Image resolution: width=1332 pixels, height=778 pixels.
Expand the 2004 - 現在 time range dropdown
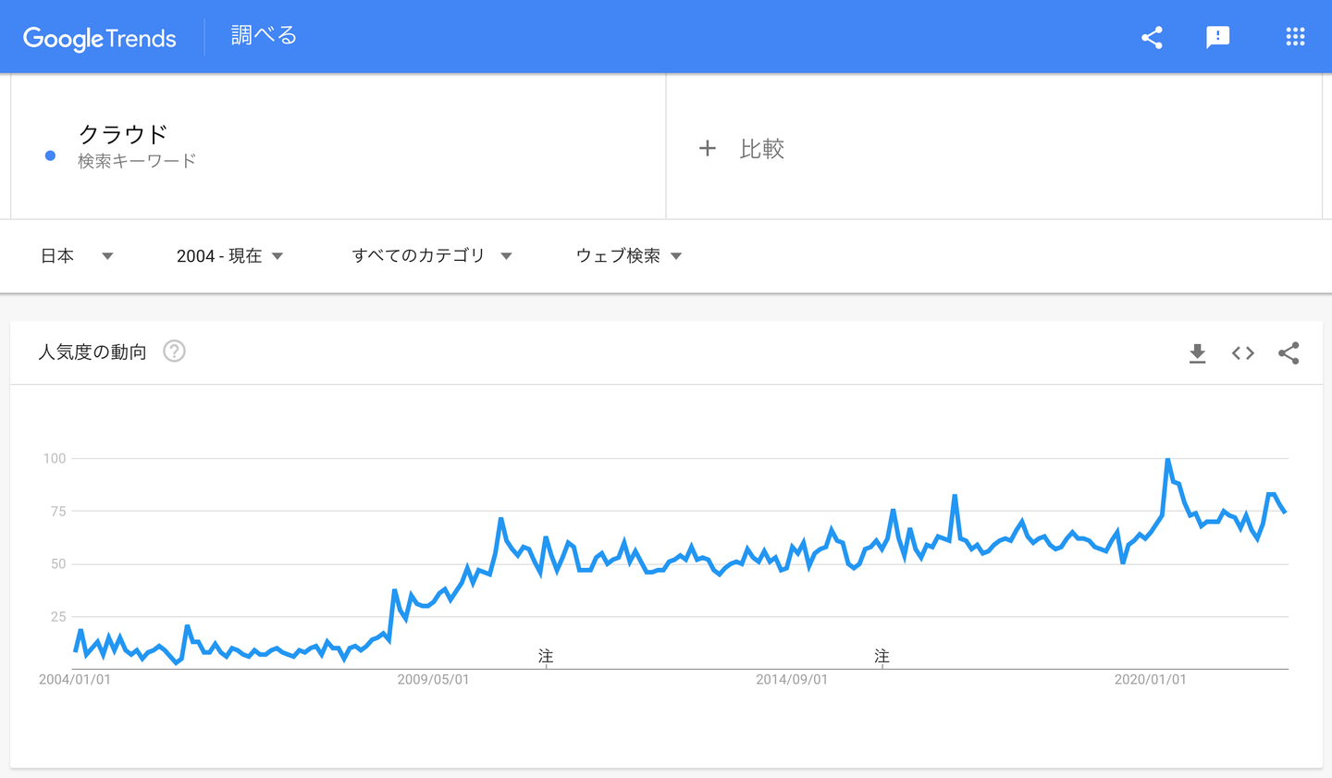tap(229, 256)
